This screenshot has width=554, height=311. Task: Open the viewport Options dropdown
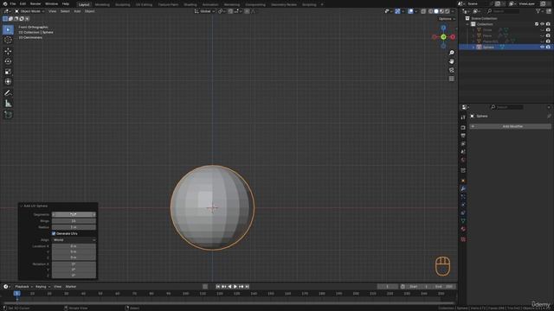[x=447, y=19]
